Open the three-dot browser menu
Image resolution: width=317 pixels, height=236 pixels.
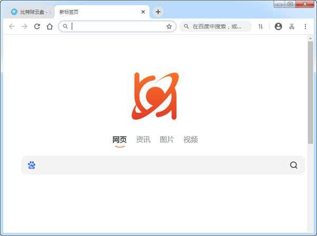click(305, 26)
